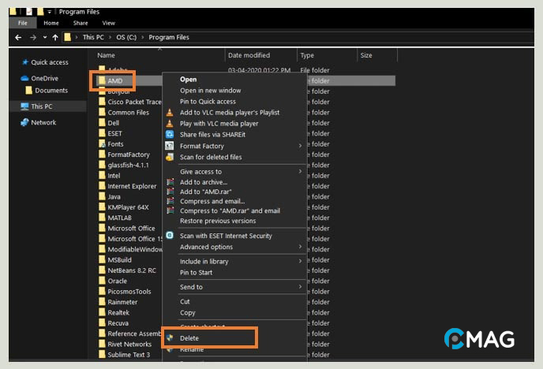Sort by the Size column header
The width and height of the screenshot is (543, 369).
(x=366, y=55)
